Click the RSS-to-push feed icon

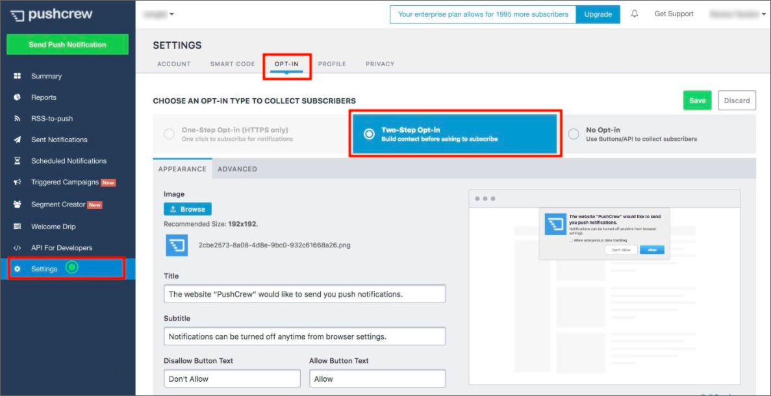pos(17,118)
